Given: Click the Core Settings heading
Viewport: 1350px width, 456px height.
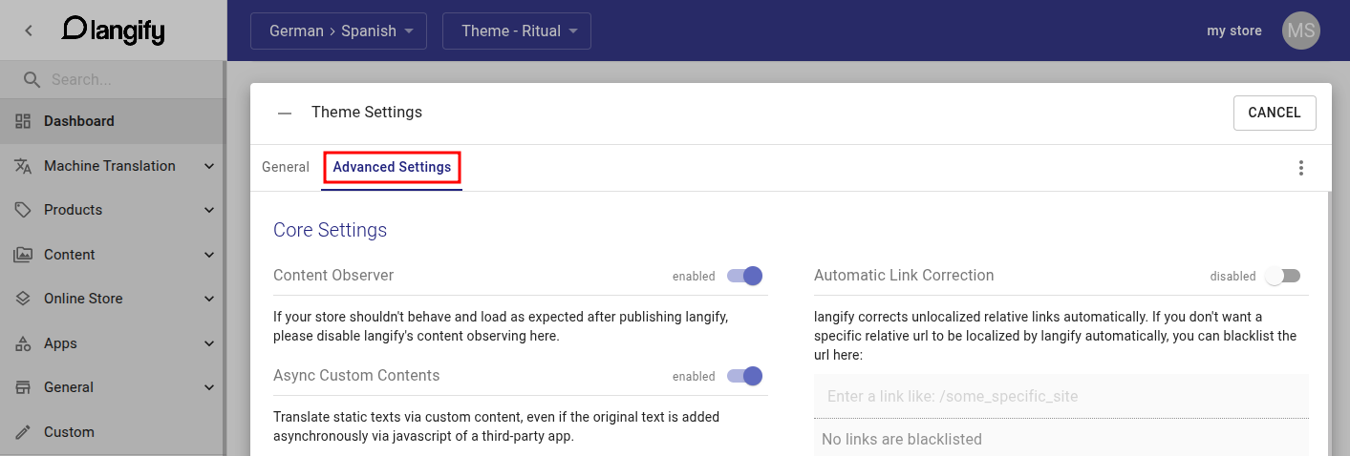Looking at the screenshot, I should tap(330, 230).
